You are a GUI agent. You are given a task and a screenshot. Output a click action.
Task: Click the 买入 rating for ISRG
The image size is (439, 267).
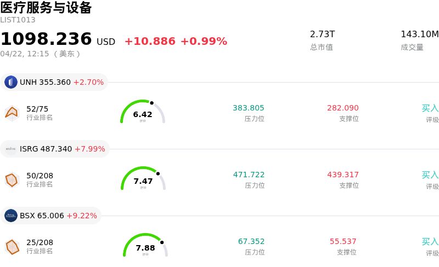pos(430,175)
